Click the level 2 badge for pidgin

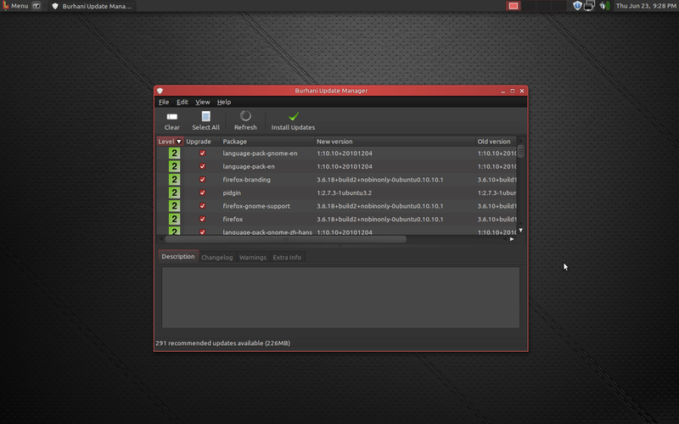tap(174, 192)
